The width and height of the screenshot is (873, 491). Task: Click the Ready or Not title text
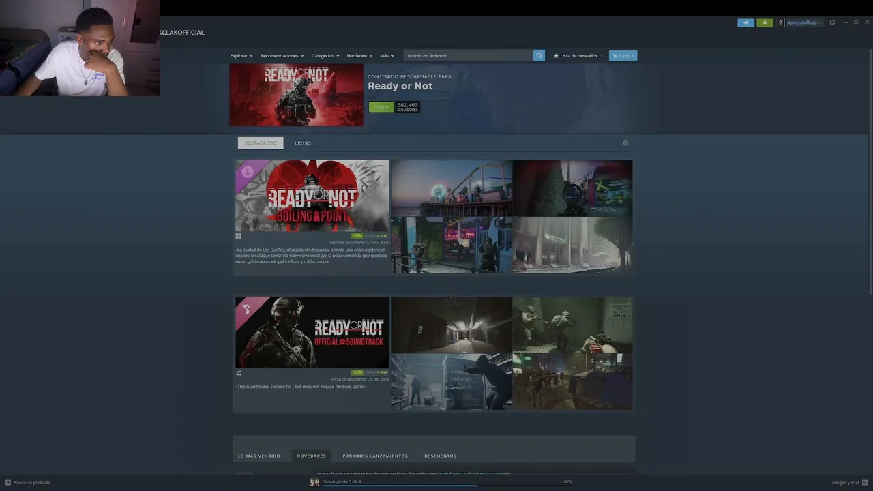pos(400,87)
